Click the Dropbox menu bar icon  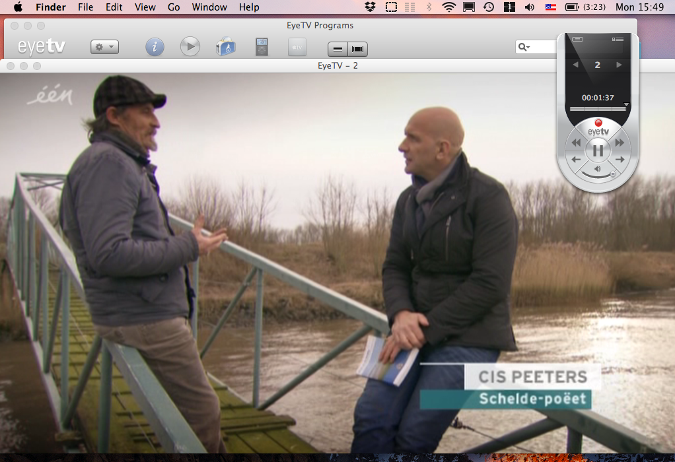pyautogui.click(x=370, y=7)
